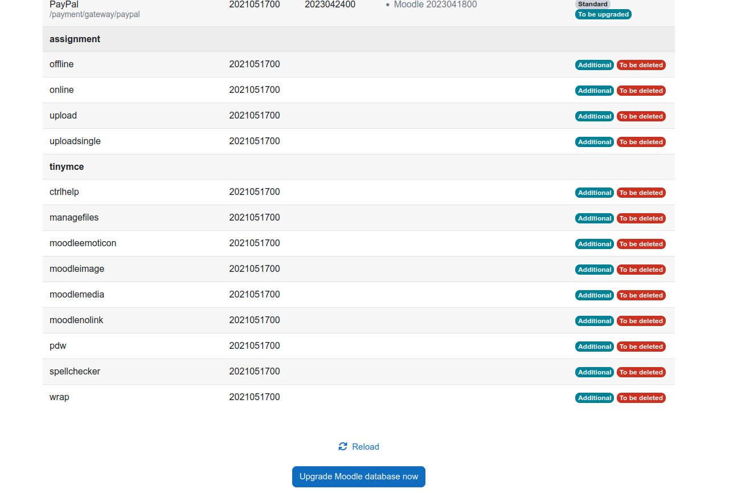Click To be deleted badge for offline
The height and width of the screenshot is (501, 729).
click(x=641, y=65)
